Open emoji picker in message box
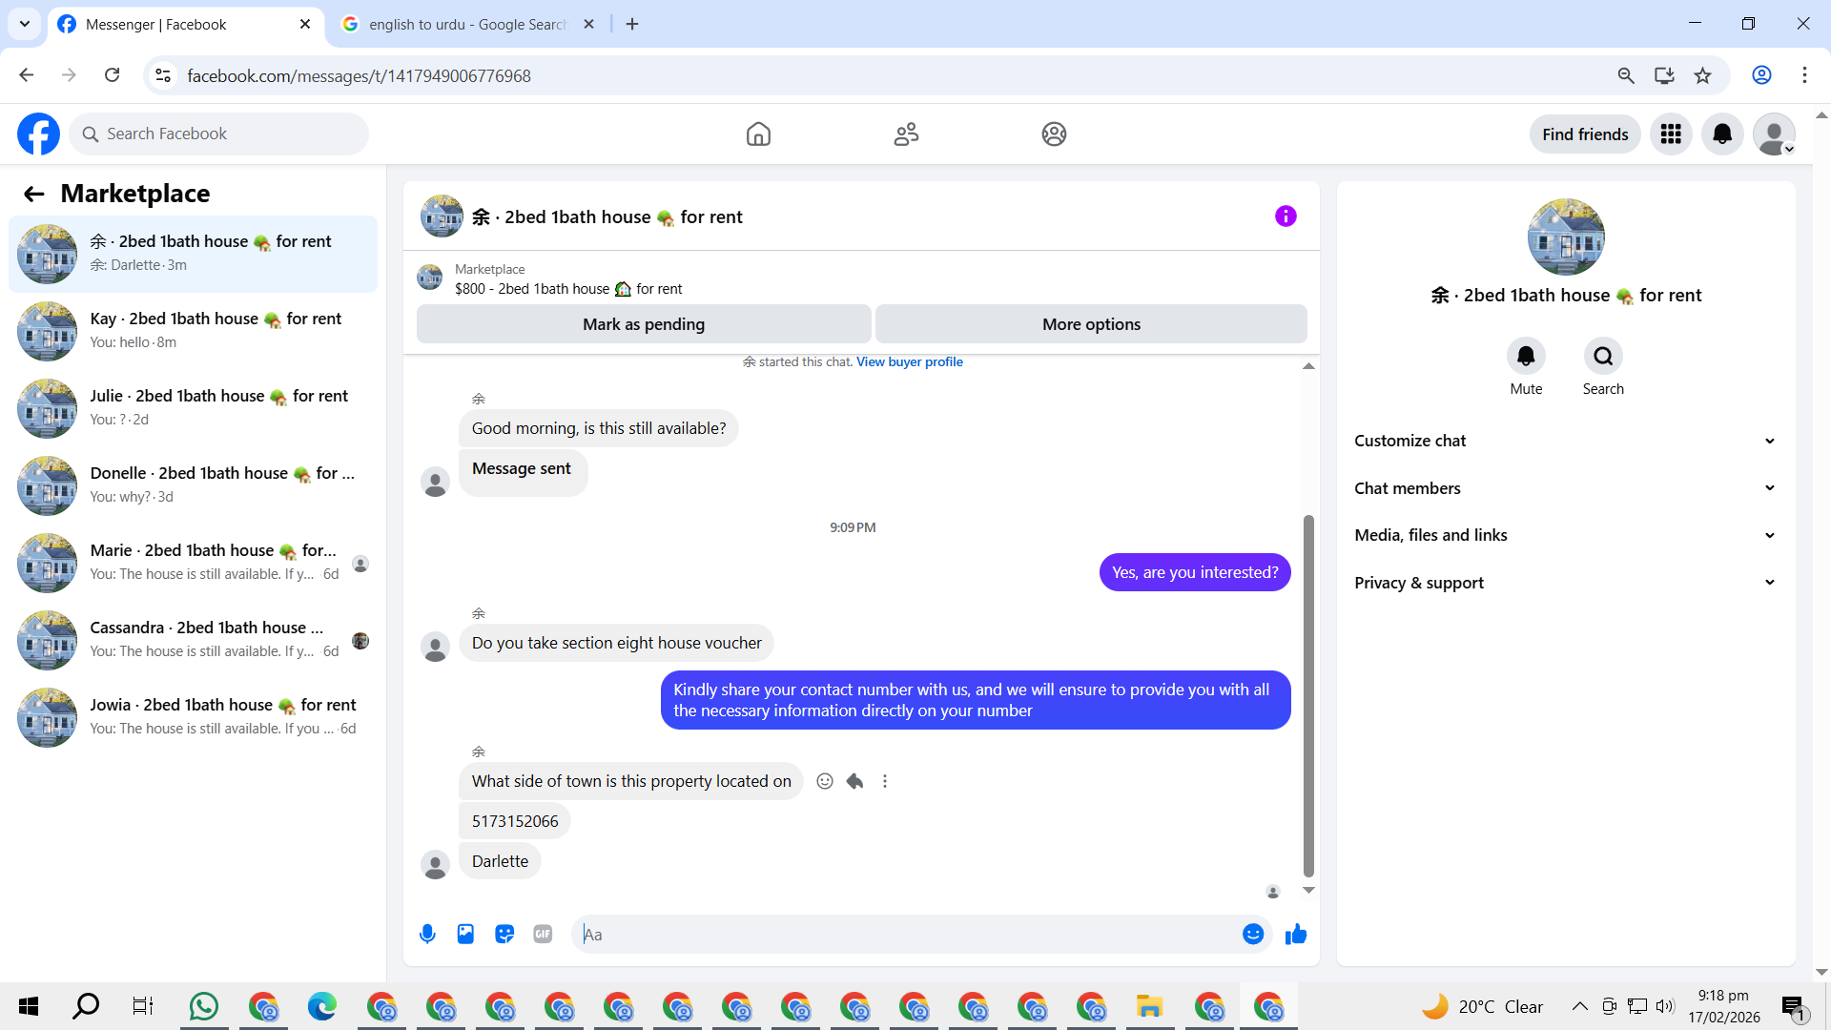This screenshot has width=1831, height=1030. [x=1253, y=935]
